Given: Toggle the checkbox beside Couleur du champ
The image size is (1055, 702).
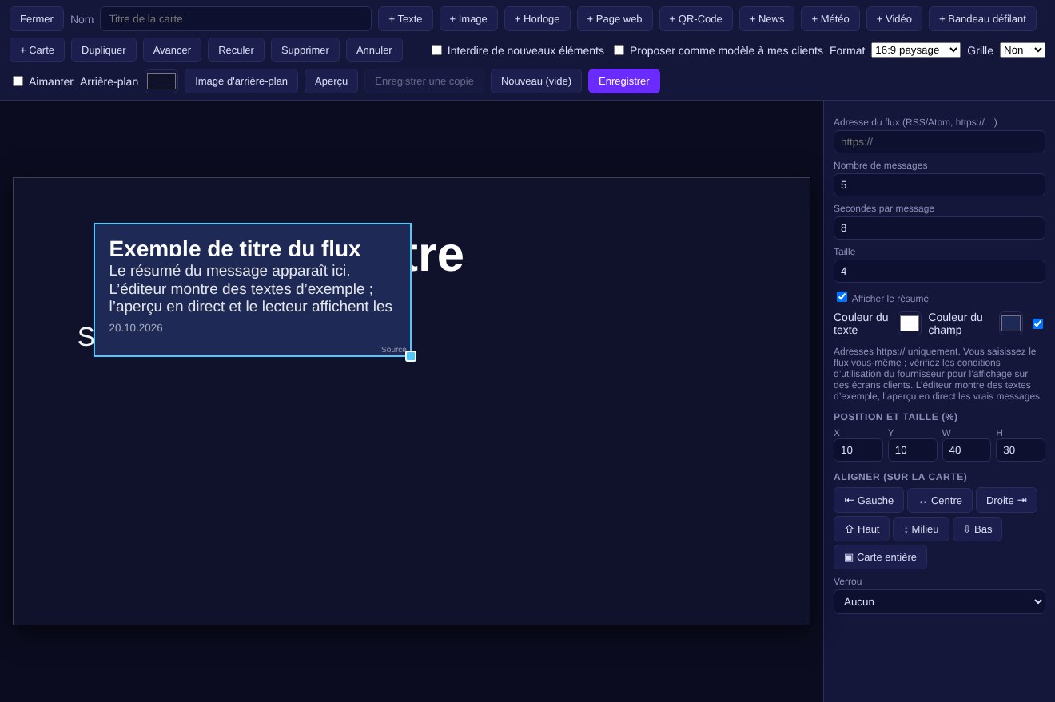Looking at the screenshot, I should 1037,323.
